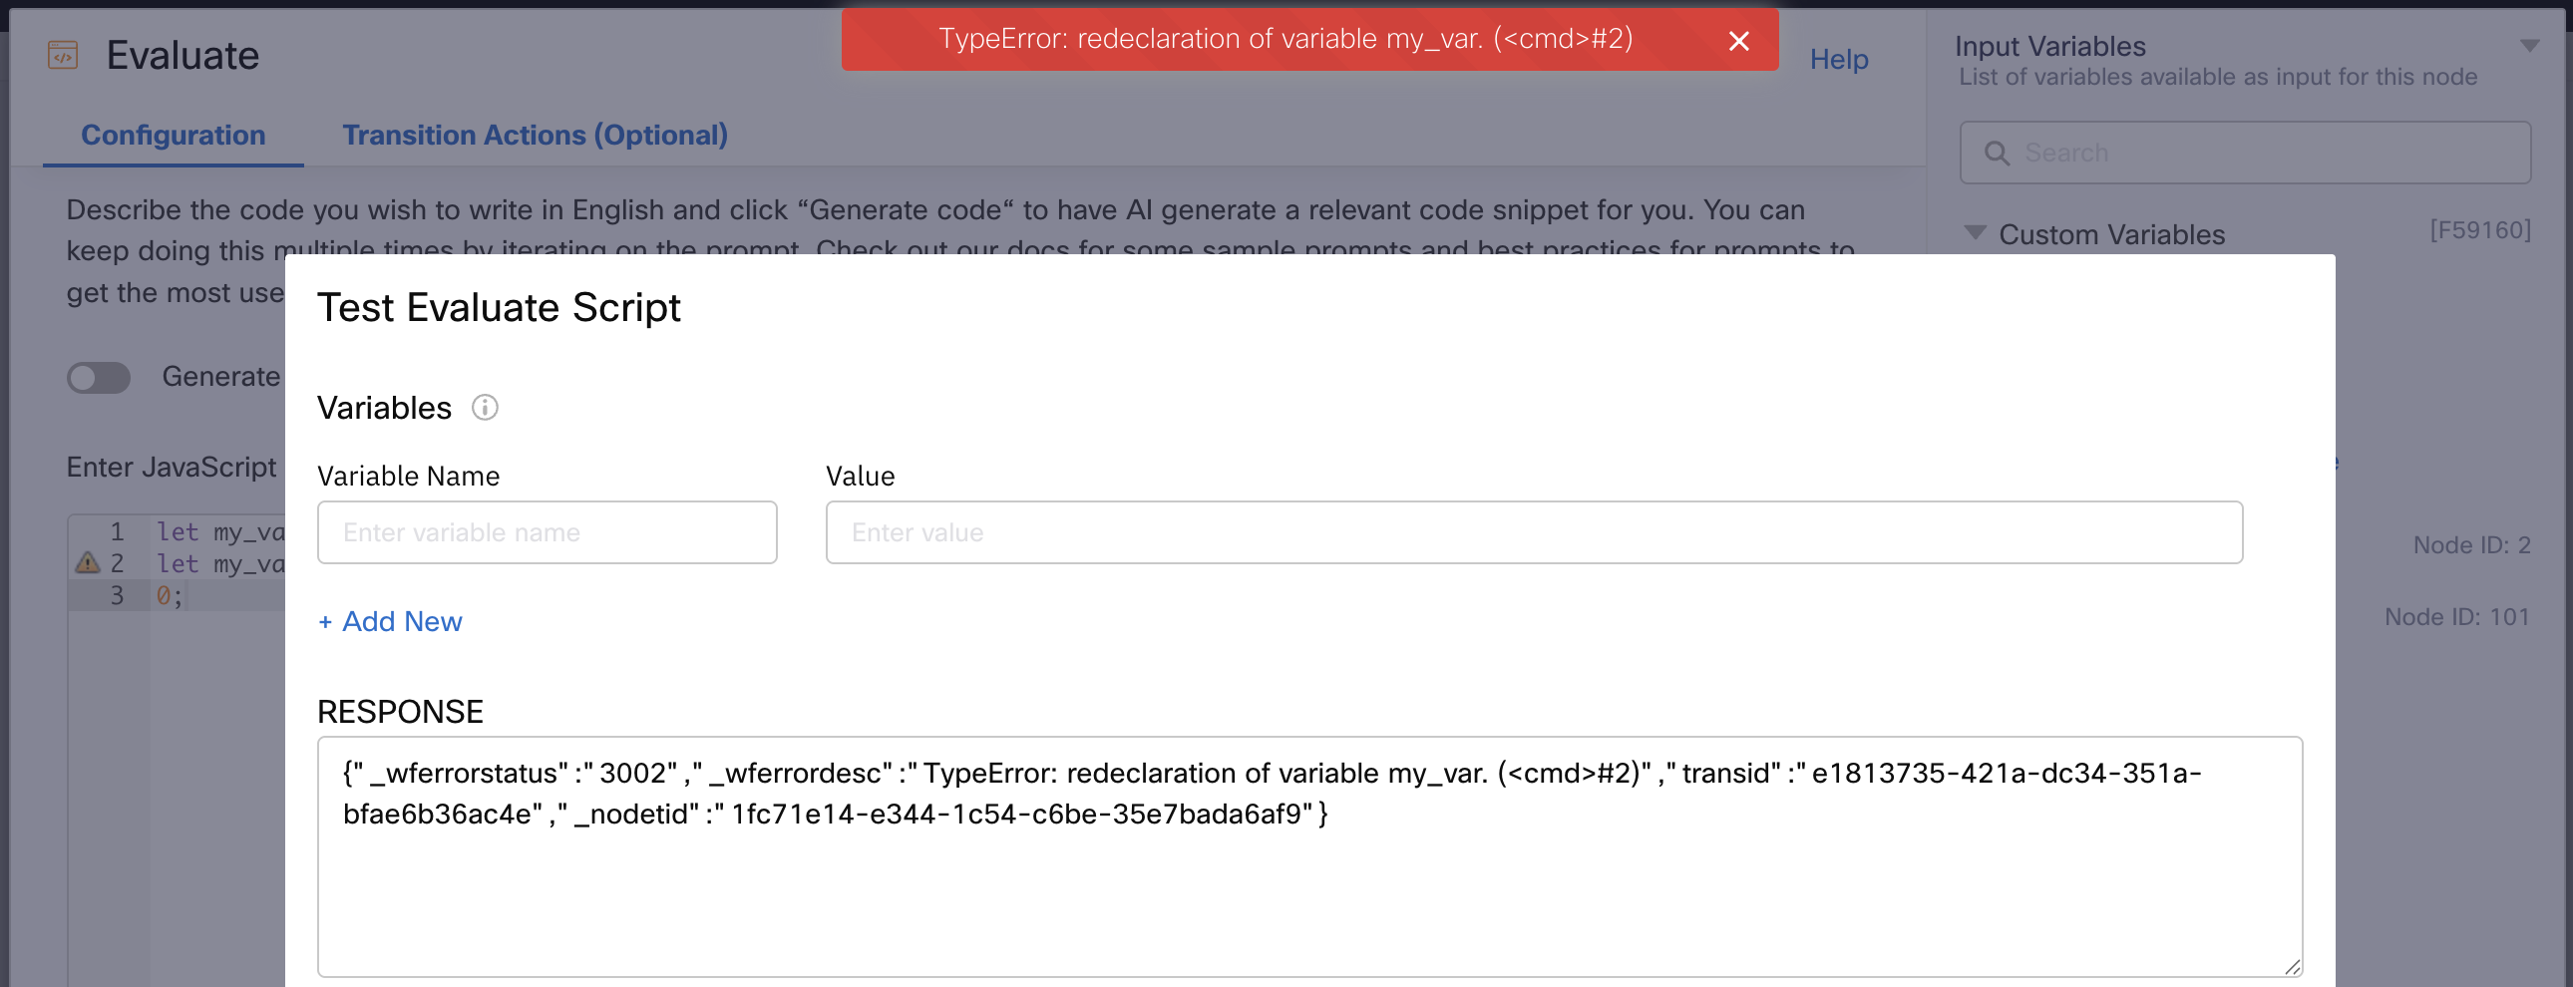2573x987 pixels.
Task: Open the Help link
Action: click(1838, 59)
